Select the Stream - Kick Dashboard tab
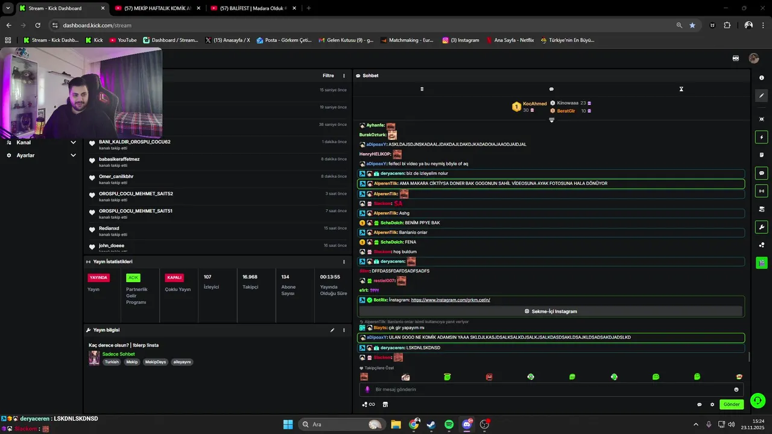 click(62, 8)
